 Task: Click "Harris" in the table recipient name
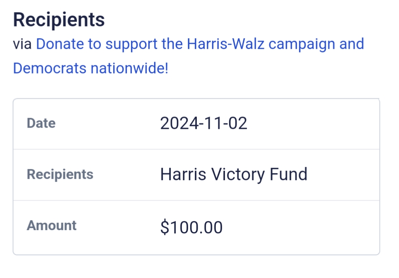click(x=183, y=174)
